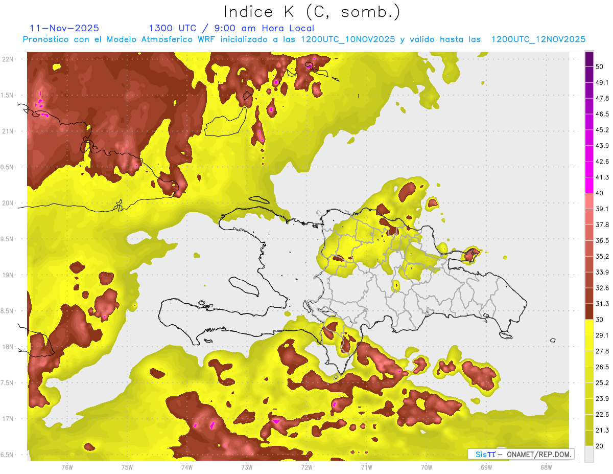Pick the dark purple swatch above 50 on the color scale
Image resolution: width=613 pixels, height=474 pixels.
pyautogui.click(x=589, y=59)
